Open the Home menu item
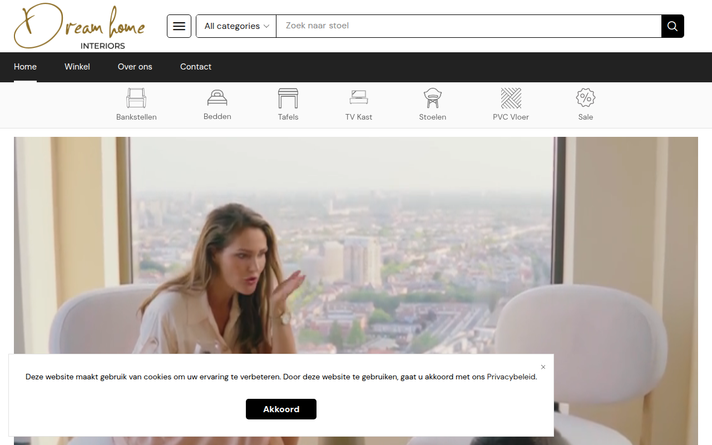Viewport: 712px width, 445px height. click(25, 67)
